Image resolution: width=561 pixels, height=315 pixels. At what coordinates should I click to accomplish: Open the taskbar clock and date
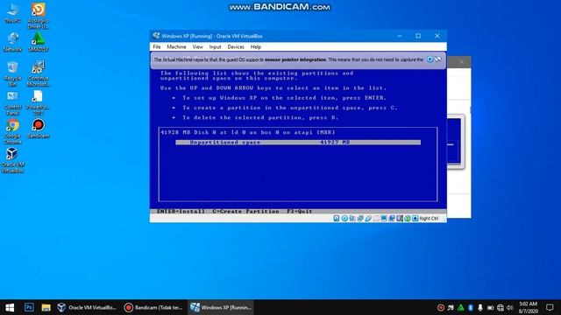point(528,307)
